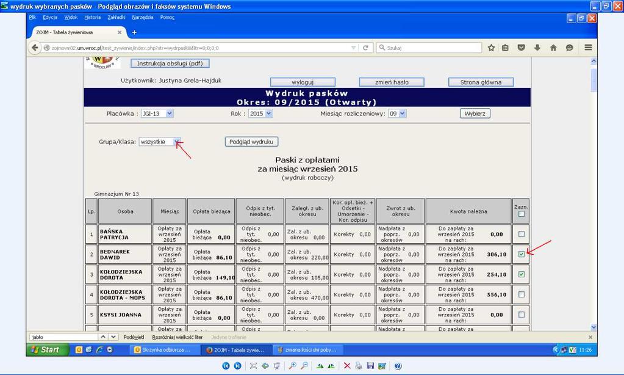Click the Firefox Szukaj search field

(429, 48)
